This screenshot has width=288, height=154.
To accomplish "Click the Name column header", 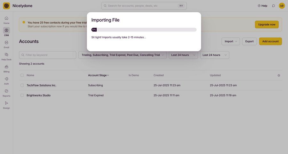I will click(x=30, y=75).
